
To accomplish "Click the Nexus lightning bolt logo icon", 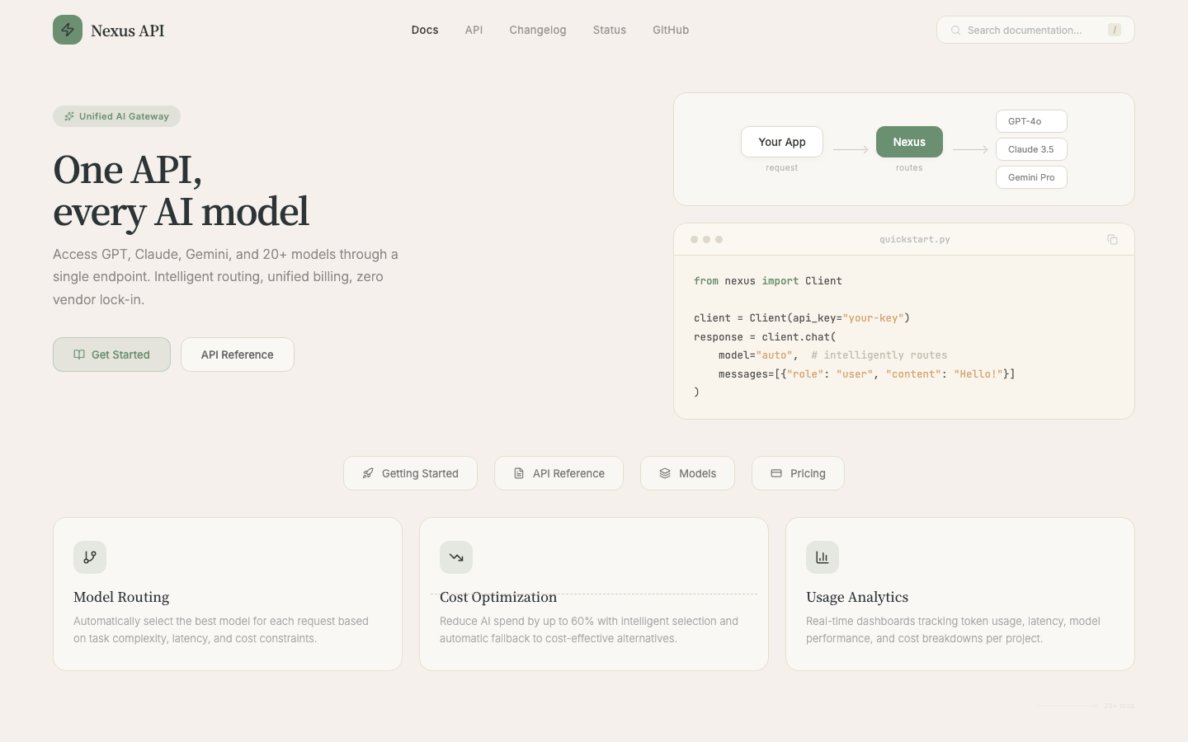I will click(x=68, y=30).
